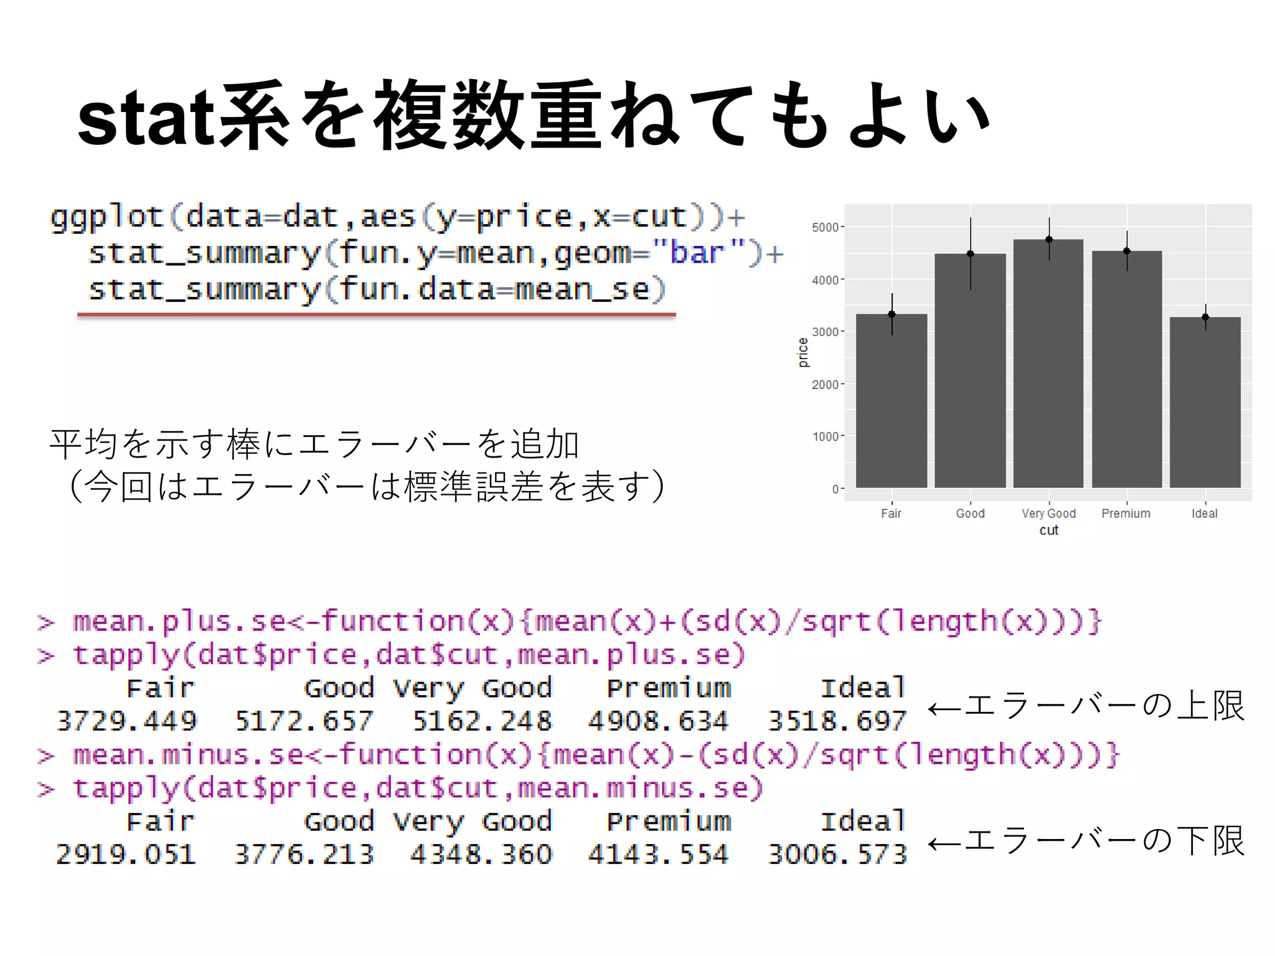Click the stat_summary fun.data=mean_se line

[377, 290]
